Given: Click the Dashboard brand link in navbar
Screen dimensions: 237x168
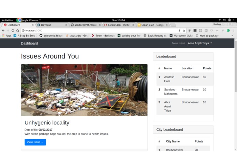Looking at the screenshot, I should click(29, 44).
